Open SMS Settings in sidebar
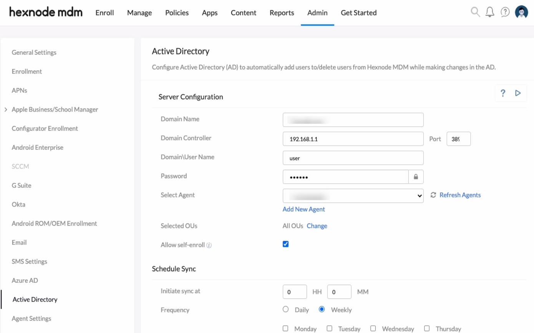This screenshot has height=333, width=534. [30, 261]
